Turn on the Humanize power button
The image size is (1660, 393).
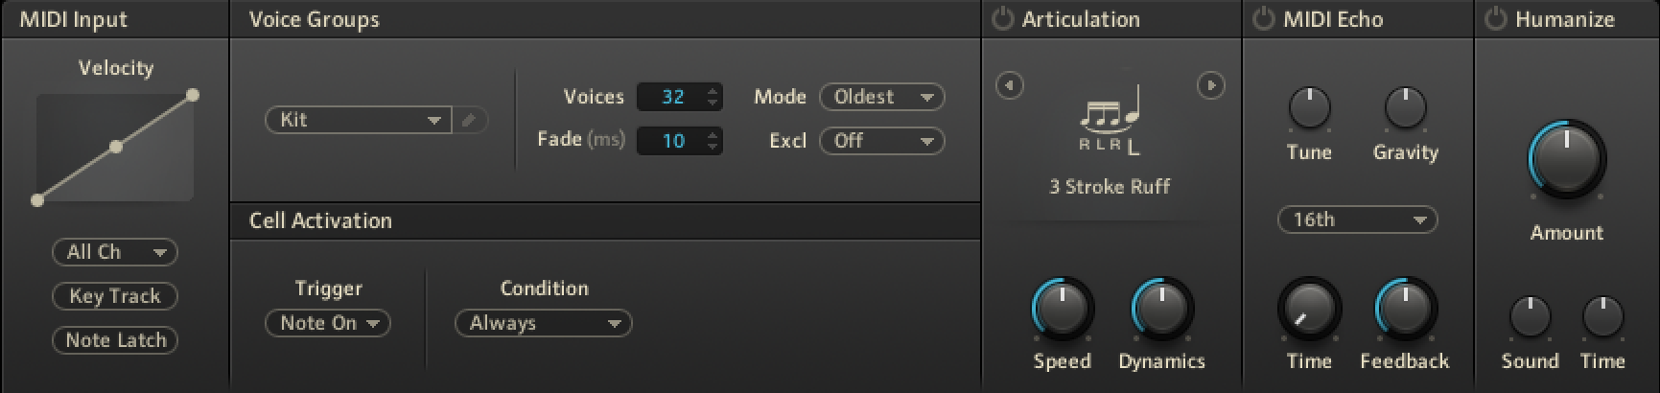coord(1496,19)
